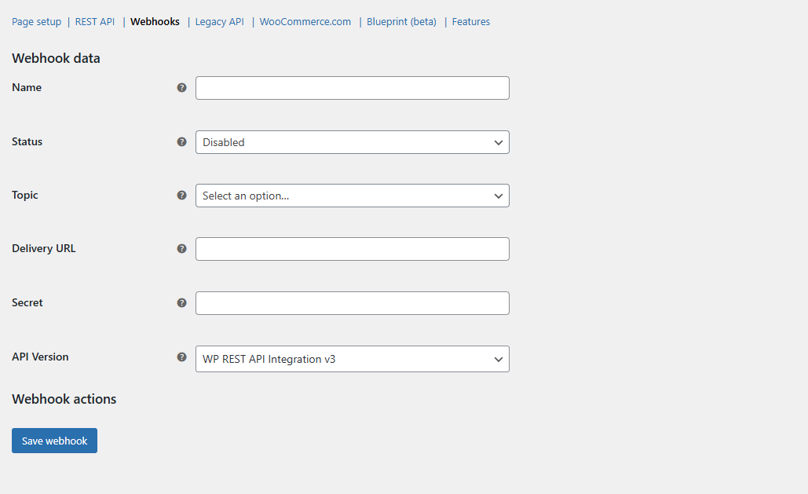
Task: Open the REST API tab
Action: [95, 22]
